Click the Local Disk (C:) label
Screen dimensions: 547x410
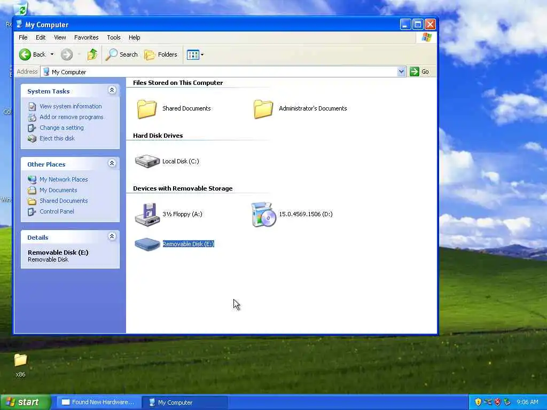[181, 161]
